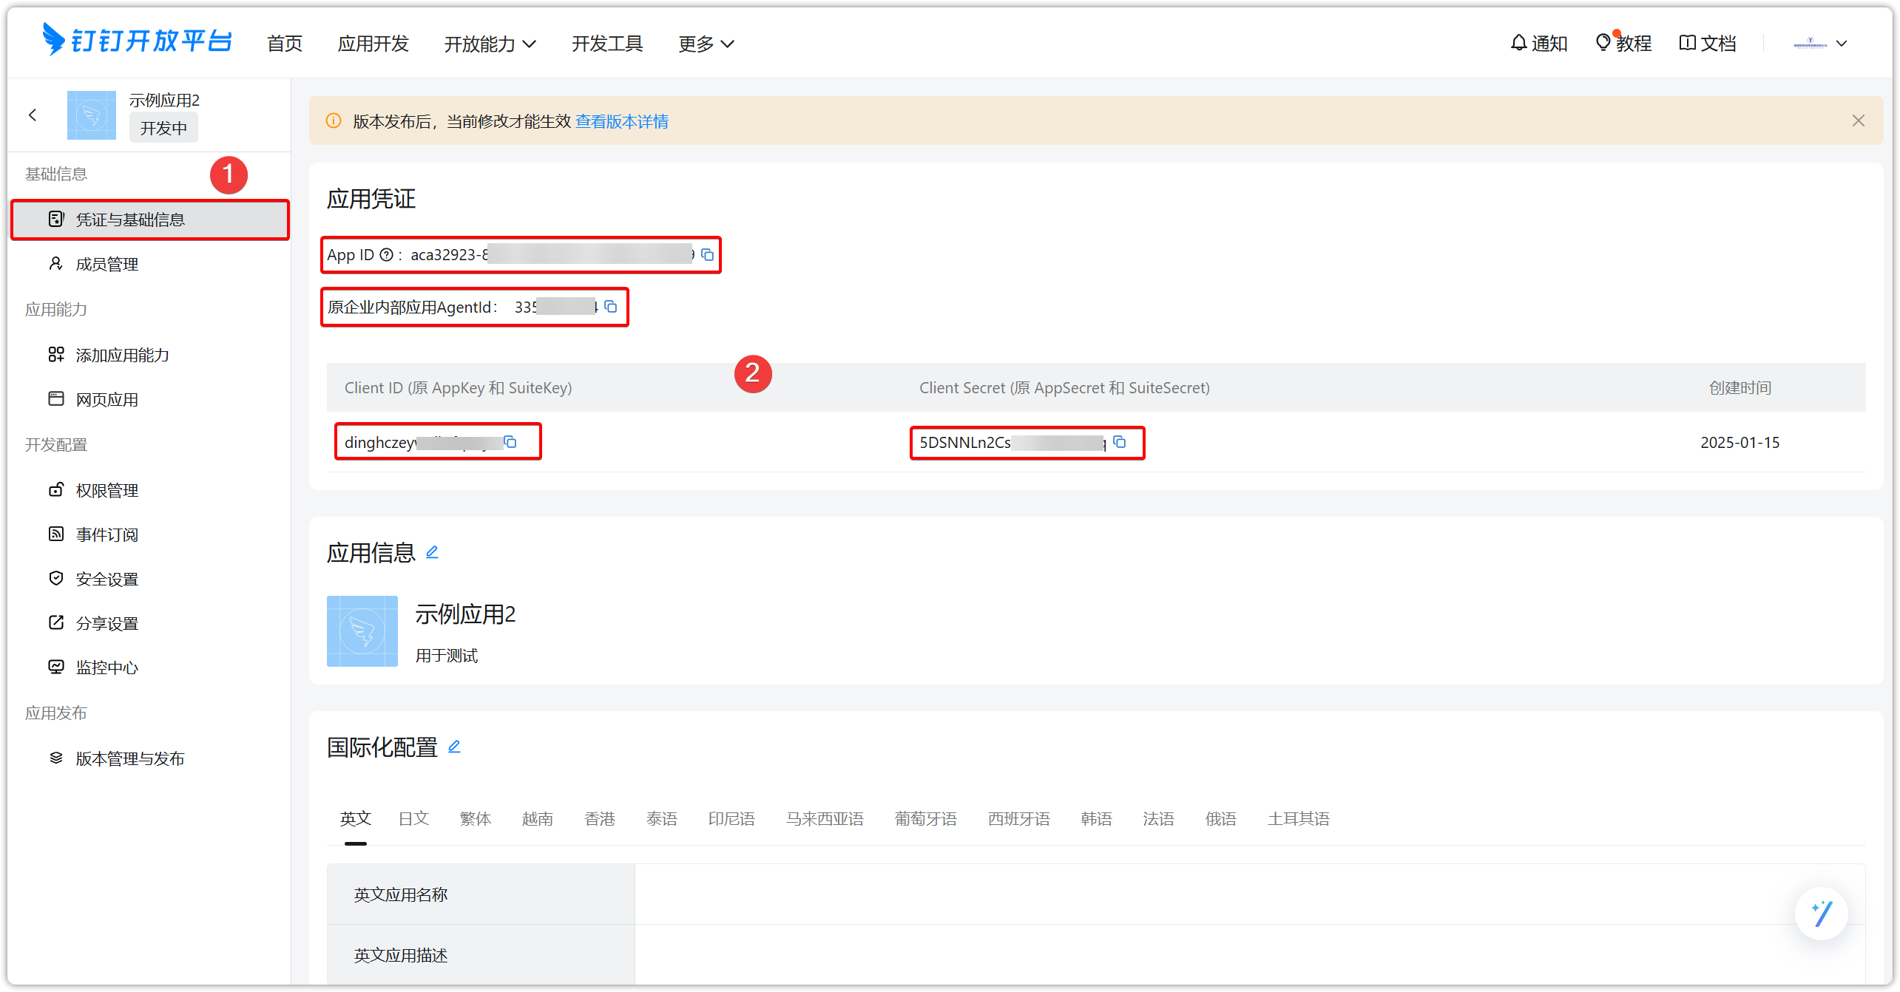Open the account dropdown chevron

click(1842, 44)
